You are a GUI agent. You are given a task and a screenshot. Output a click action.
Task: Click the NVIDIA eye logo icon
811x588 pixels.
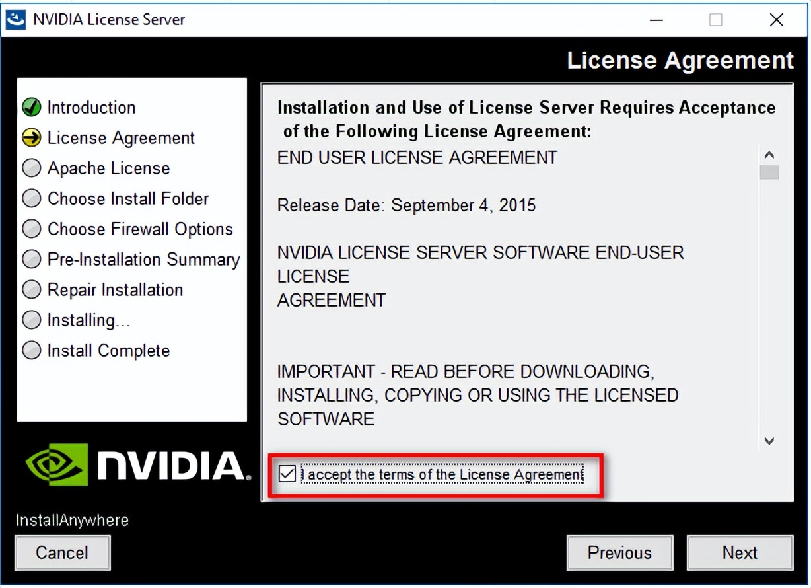pyautogui.click(x=57, y=464)
